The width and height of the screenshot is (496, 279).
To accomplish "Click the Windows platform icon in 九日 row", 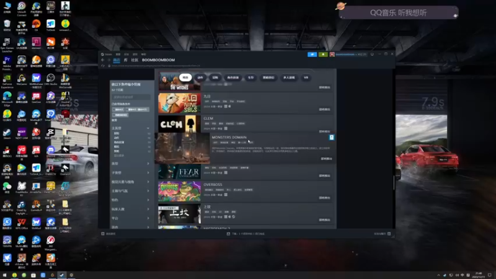I will click(226, 107).
